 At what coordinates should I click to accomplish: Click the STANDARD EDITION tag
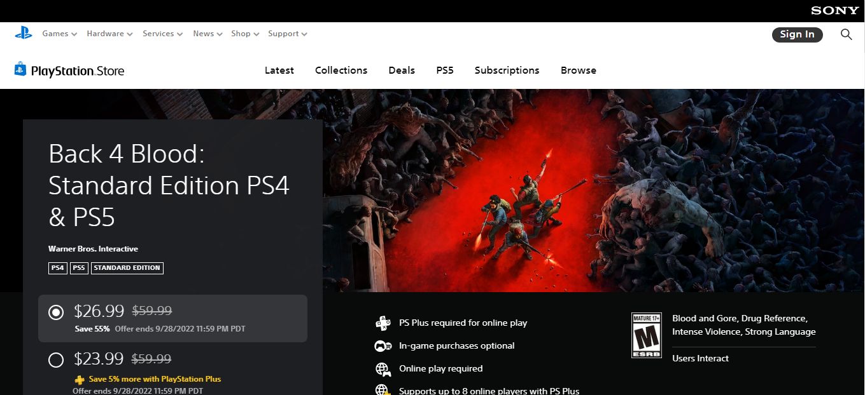(x=127, y=268)
